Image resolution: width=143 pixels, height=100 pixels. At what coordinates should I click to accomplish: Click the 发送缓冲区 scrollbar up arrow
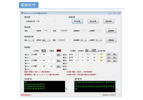point(66,82)
